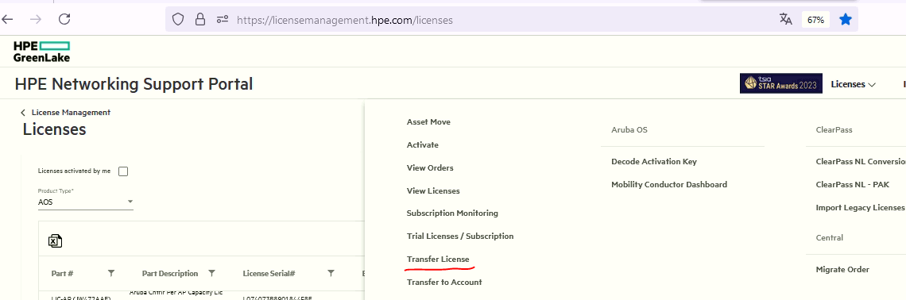906x300 pixels.
Task: Select Trial Licenses / Subscription item
Action: click(x=460, y=236)
